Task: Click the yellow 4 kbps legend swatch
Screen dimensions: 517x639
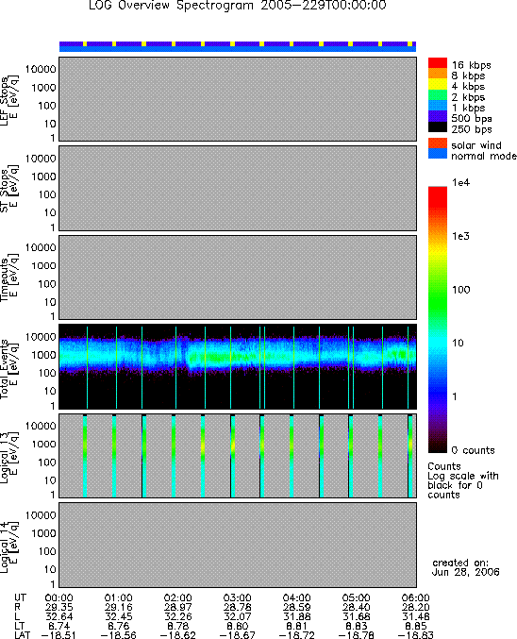Action: (x=437, y=84)
